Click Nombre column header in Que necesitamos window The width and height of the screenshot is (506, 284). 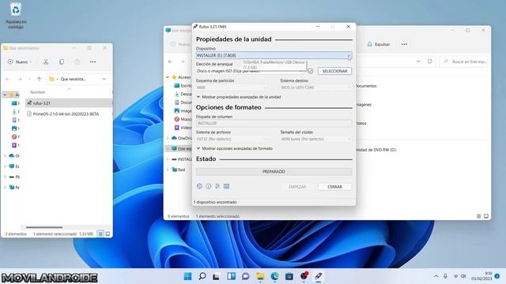[37, 92]
